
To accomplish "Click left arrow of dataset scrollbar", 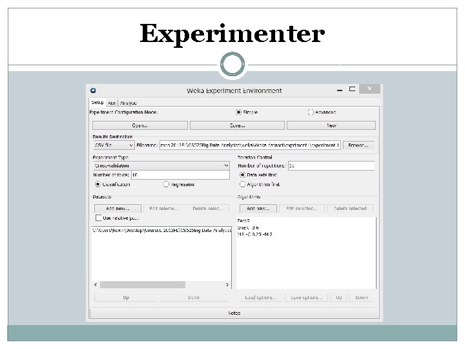I will (x=96, y=284).
